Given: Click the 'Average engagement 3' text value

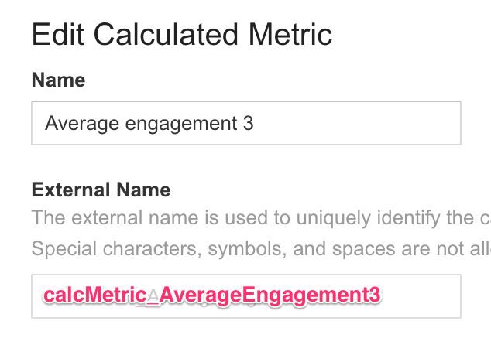Looking at the screenshot, I should [149, 123].
